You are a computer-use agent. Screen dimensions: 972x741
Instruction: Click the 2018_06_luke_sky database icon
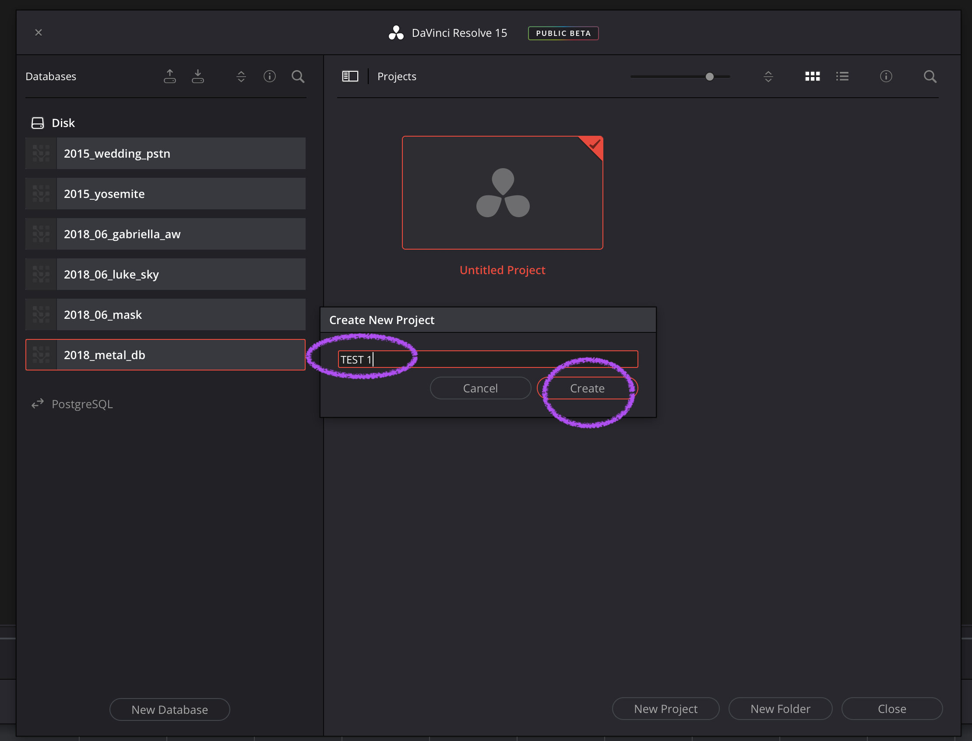[41, 274]
